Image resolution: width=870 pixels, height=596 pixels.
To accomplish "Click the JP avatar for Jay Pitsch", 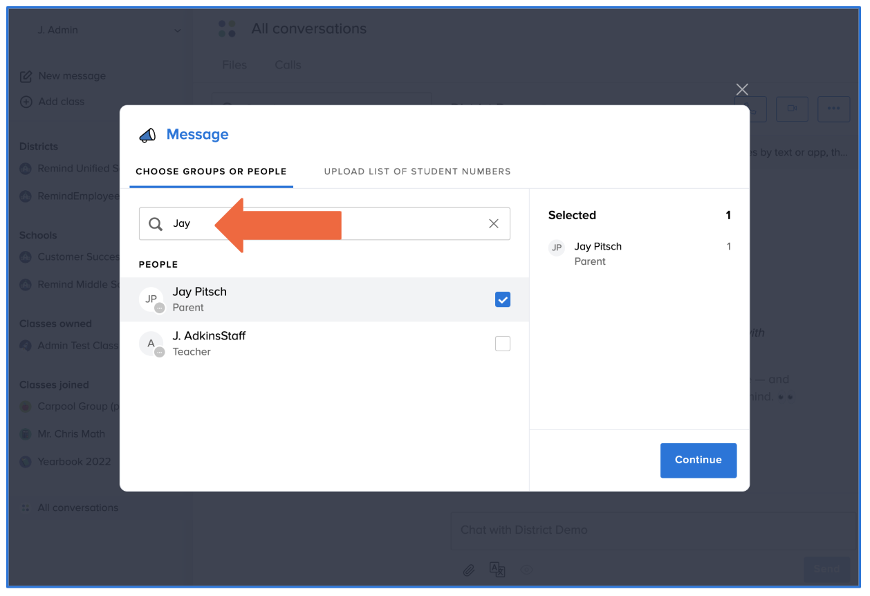I will click(x=151, y=299).
